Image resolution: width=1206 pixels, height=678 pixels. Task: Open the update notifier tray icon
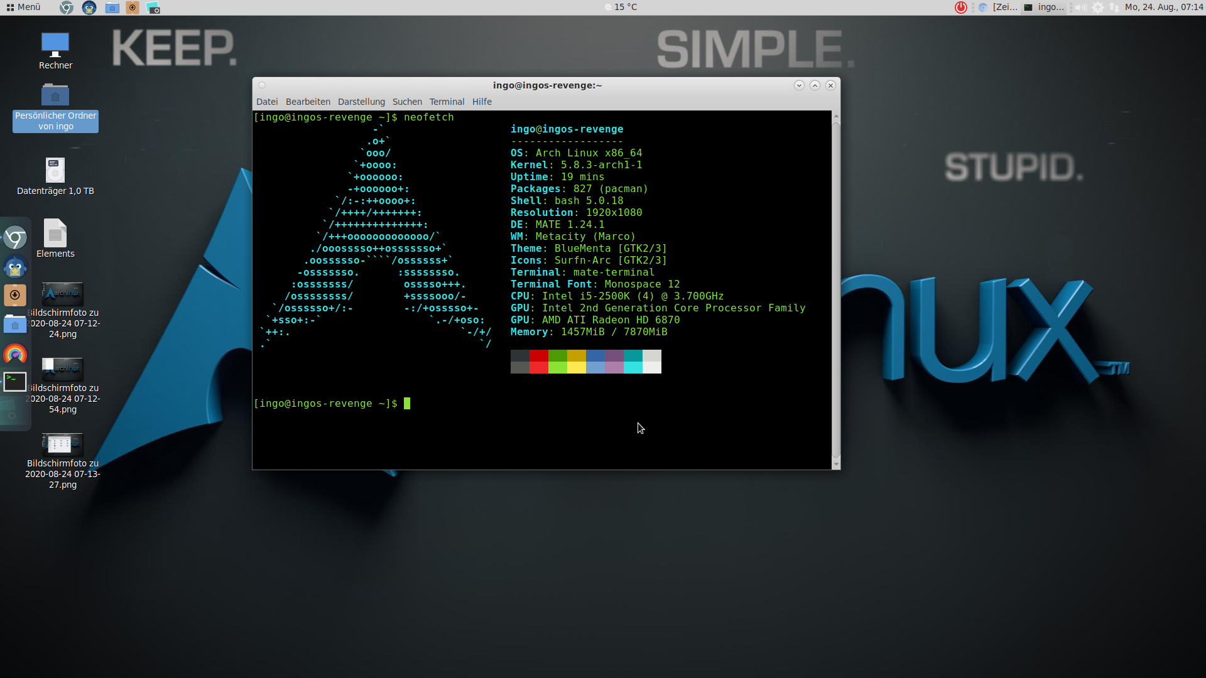point(1098,8)
